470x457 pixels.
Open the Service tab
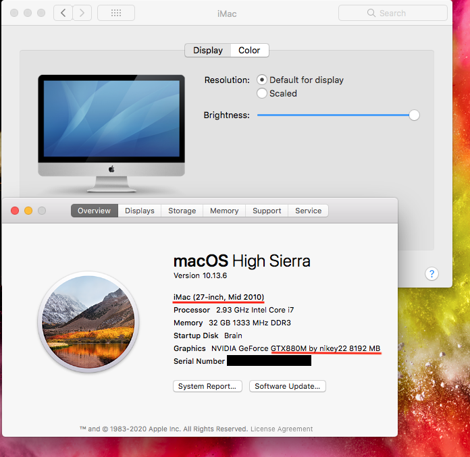(x=308, y=211)
